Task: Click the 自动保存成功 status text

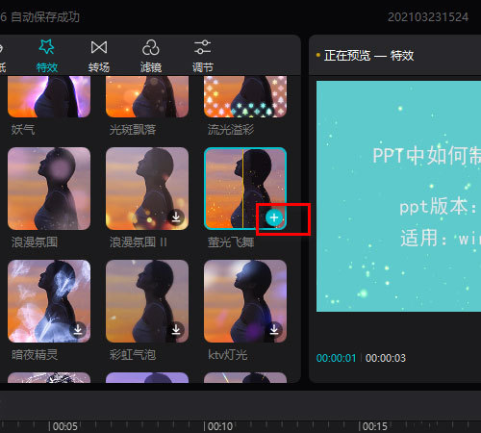Action: pos(45,17)
